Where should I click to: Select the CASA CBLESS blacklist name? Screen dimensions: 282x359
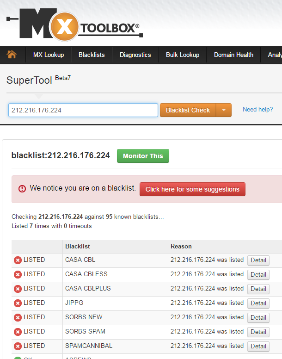coord(86,274)
